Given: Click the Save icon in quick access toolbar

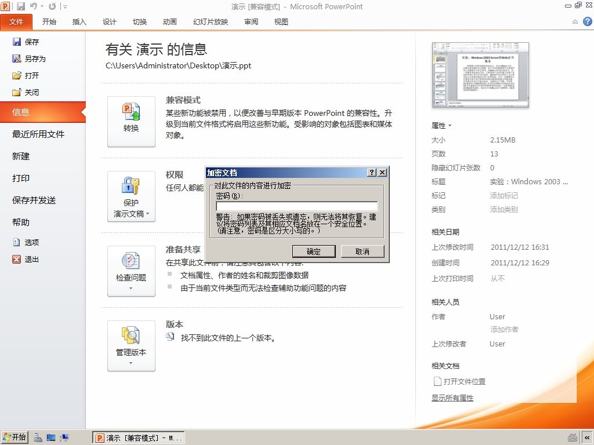Looking at the screenshot, I should point(21,6).
